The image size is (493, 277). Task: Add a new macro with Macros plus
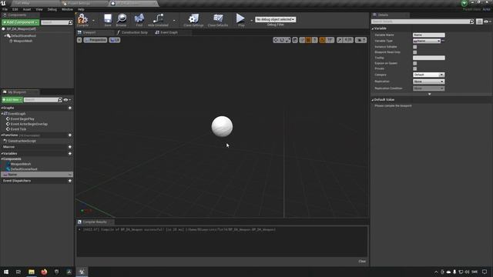pos(70,147)
